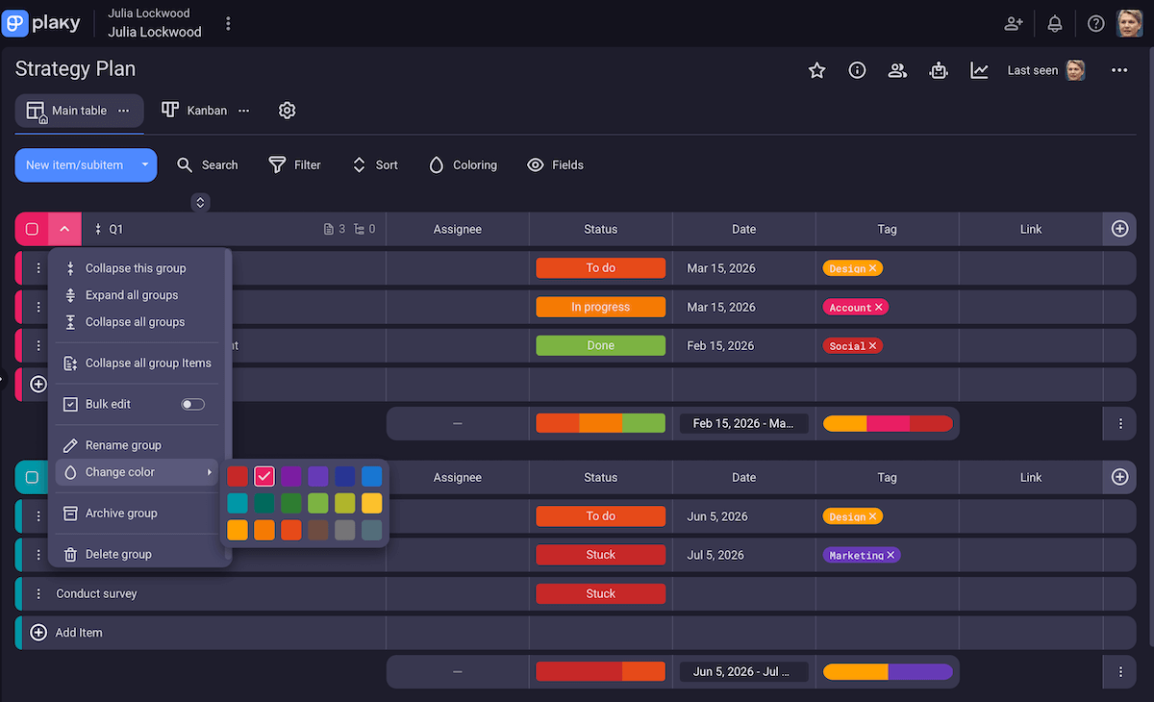Click the Search field
Image resolution: width=1154 pixels, height=702 pixels.
pos(208,164)
